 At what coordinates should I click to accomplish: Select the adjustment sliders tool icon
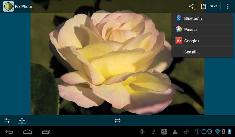(x=7, y=120)
